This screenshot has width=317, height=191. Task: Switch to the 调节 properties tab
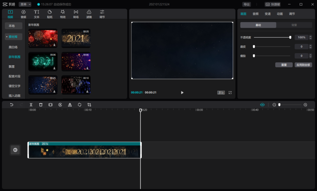pyautogui.click(x=292, y=14)
